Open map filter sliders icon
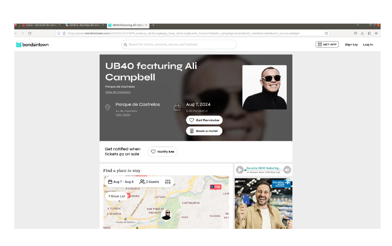This screenshot has width=392, height=246. click(168, 182)
